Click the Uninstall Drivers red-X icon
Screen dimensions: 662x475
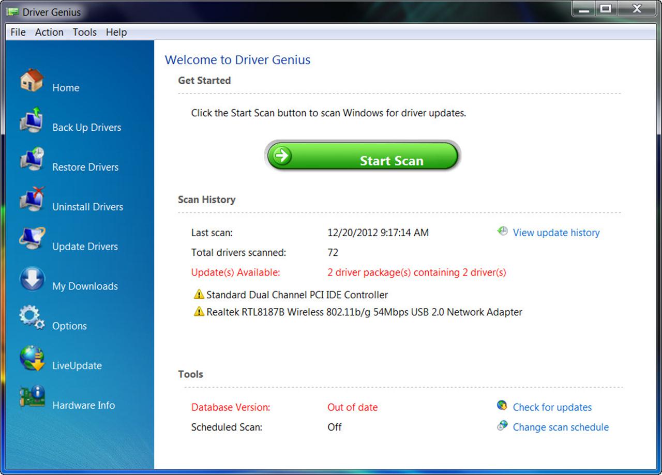pos(32,200)
